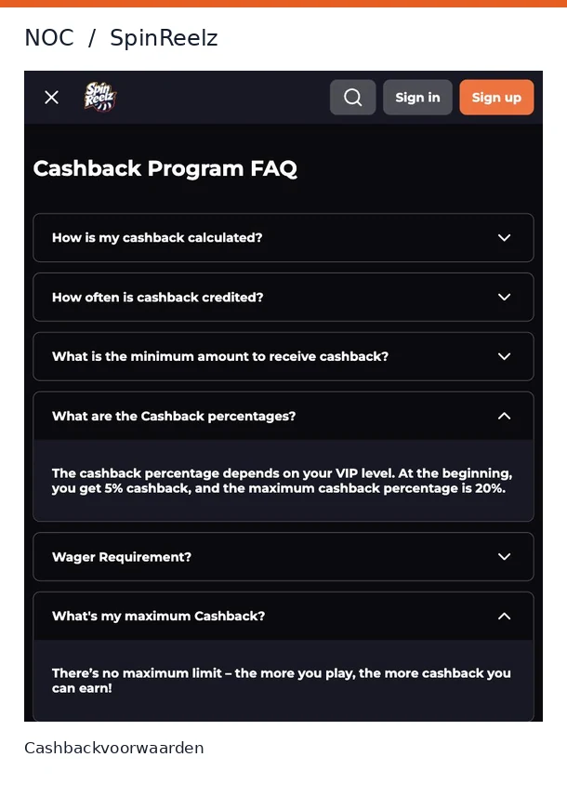
Task: Collapse the maximum Cashback chevron
Action: tap(504, 616)
